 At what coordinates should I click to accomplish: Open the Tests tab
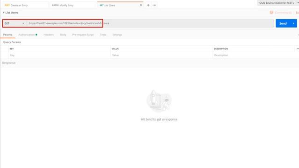[x=103, y=35]
